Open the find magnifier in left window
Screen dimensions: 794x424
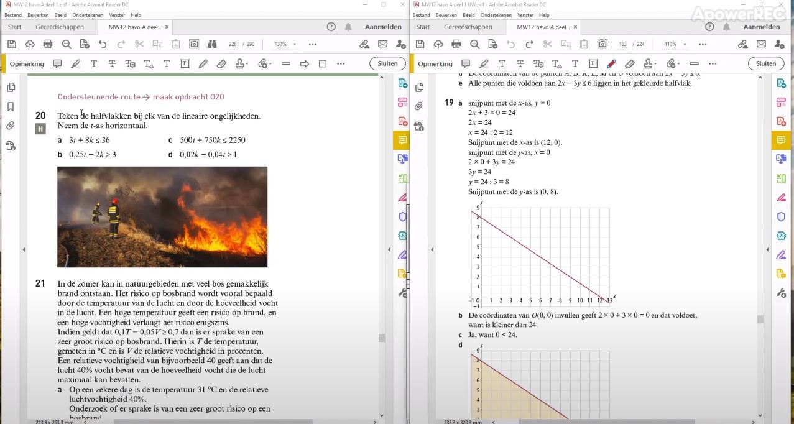click(67, 44)
